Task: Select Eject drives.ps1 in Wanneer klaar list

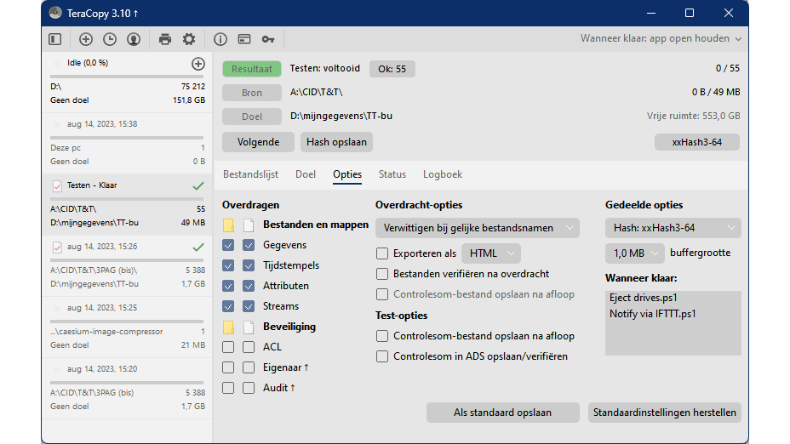Action: click(643, 298)
